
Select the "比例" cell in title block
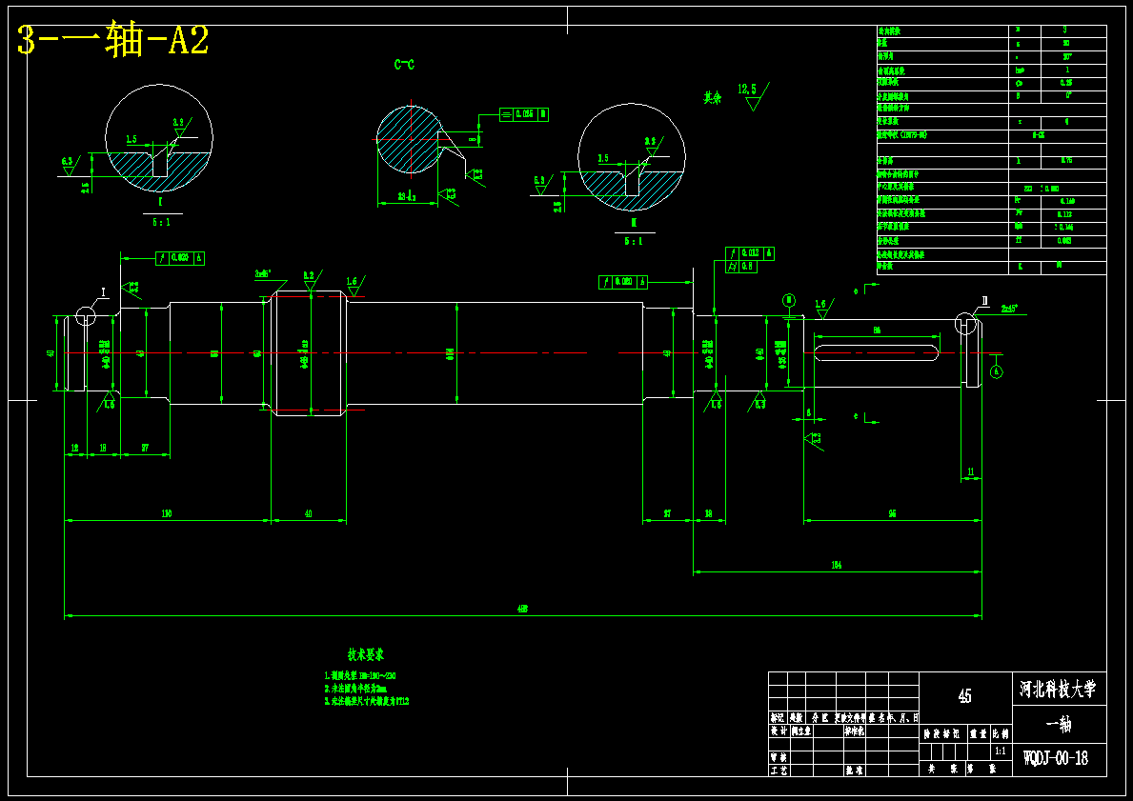pyautogui.click(x=1000, y=733)
